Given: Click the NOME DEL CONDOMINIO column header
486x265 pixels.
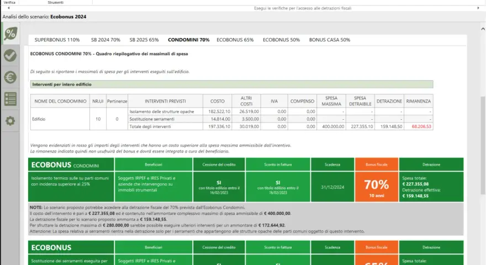Looking at the screenshot, I should pos(60,101).
